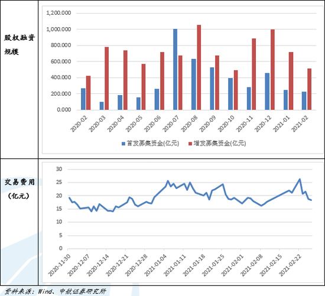Click the 2020-02 x-axis label

79,123
